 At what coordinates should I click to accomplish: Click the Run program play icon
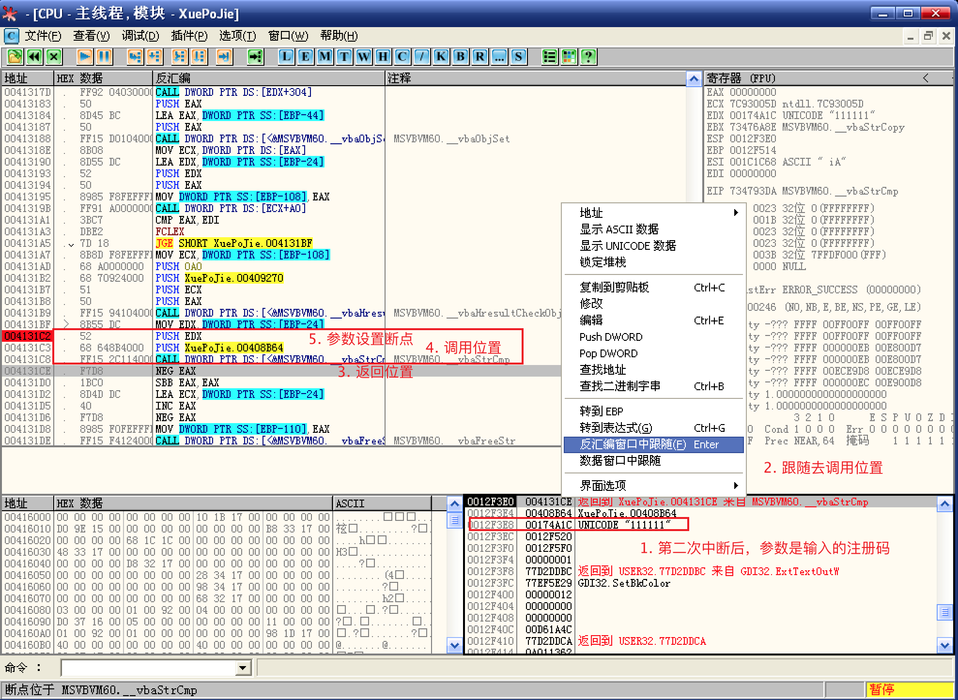84,57
